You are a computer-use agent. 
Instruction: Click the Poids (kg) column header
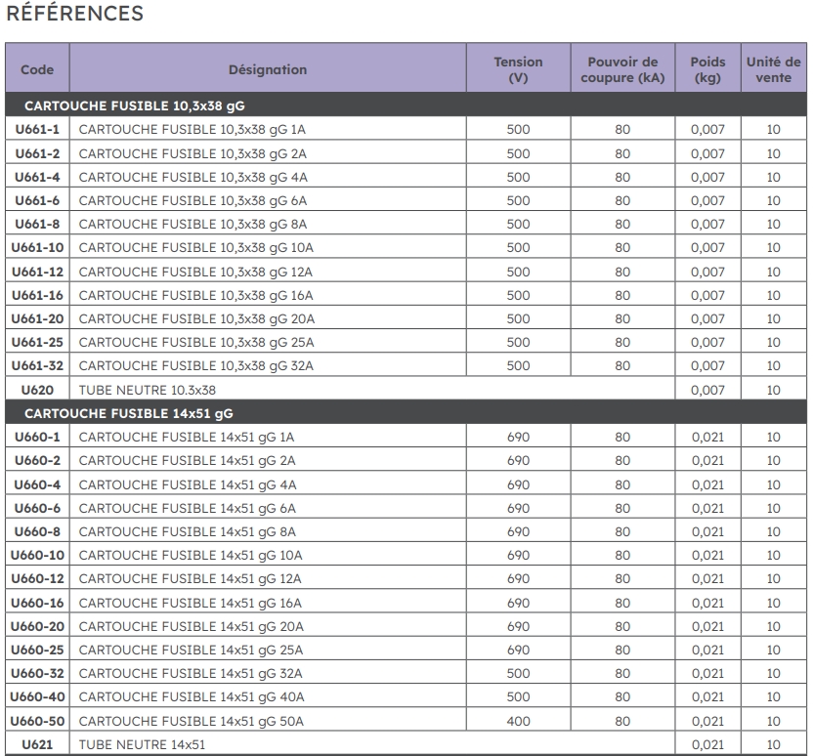(707, 69)
